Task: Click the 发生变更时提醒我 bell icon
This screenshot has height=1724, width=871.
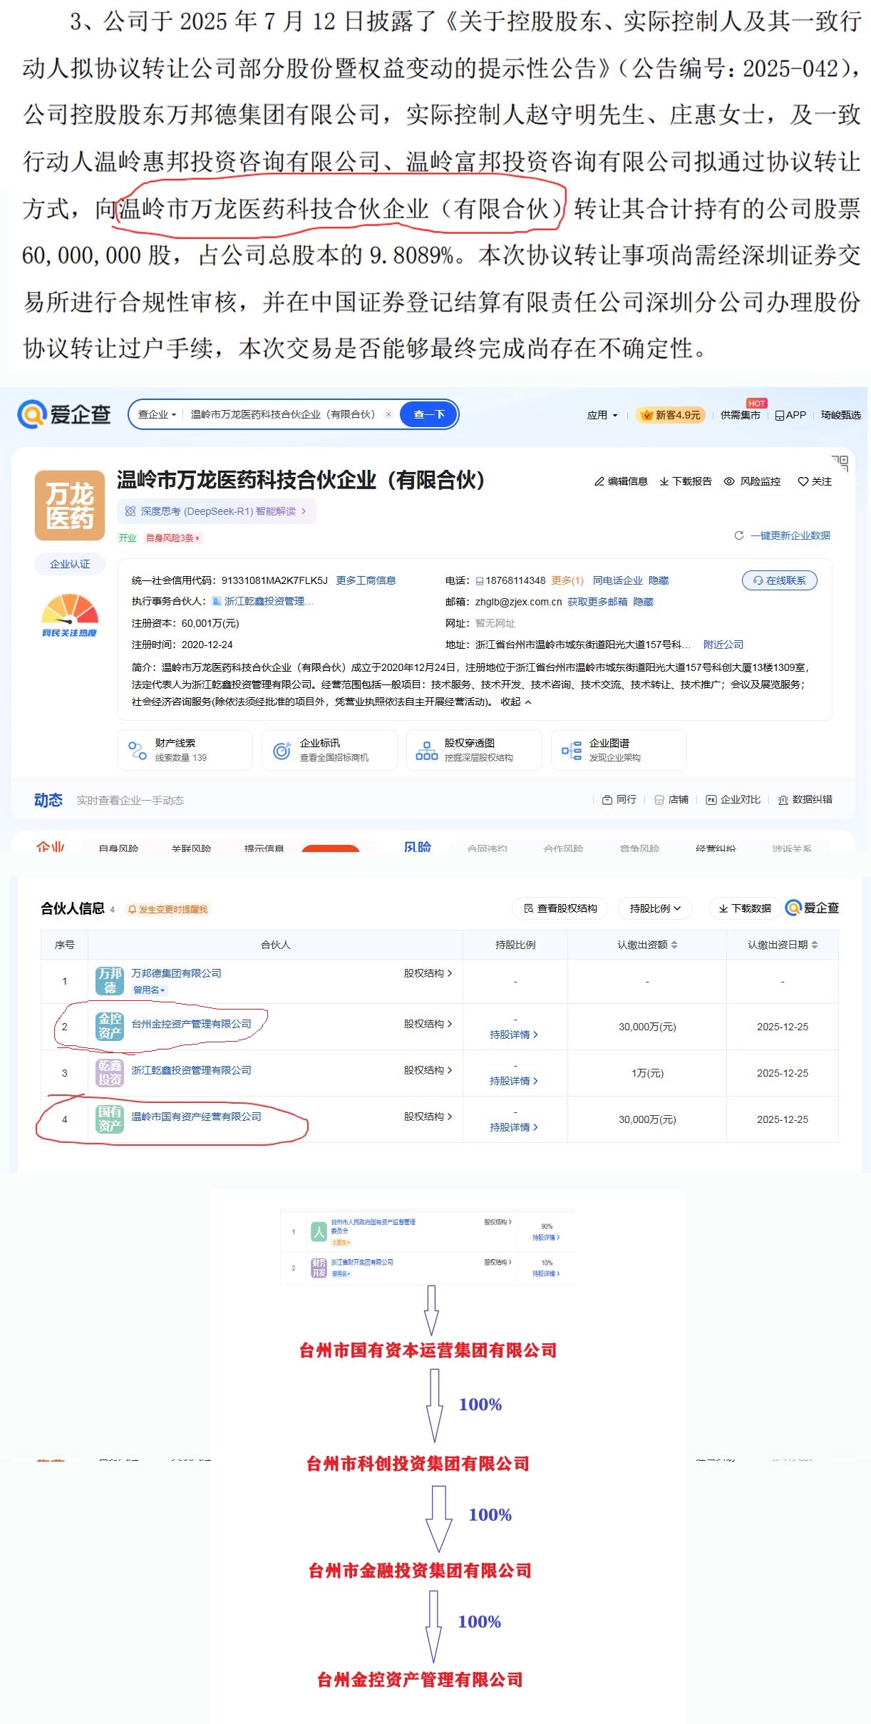Action: 132,909
